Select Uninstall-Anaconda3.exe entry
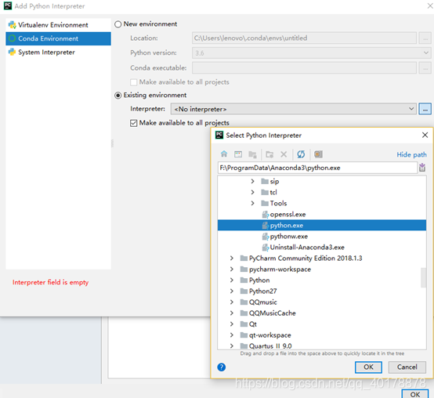 (322, 248)
